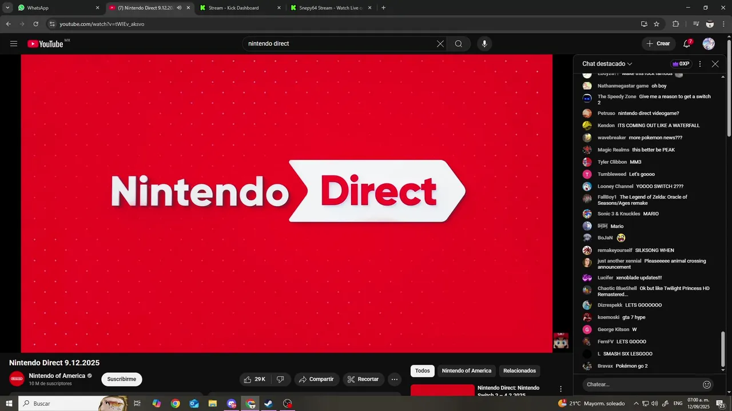Screen dimensions: 732x411
Task: Dislike the video with thumbs down
Action: click(280, 379)
